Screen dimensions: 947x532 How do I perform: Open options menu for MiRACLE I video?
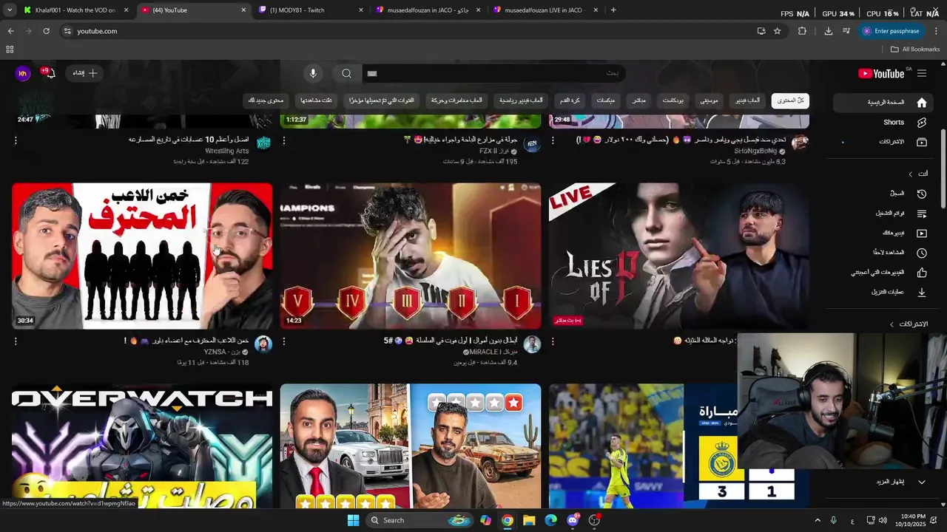tap(284, 341)
